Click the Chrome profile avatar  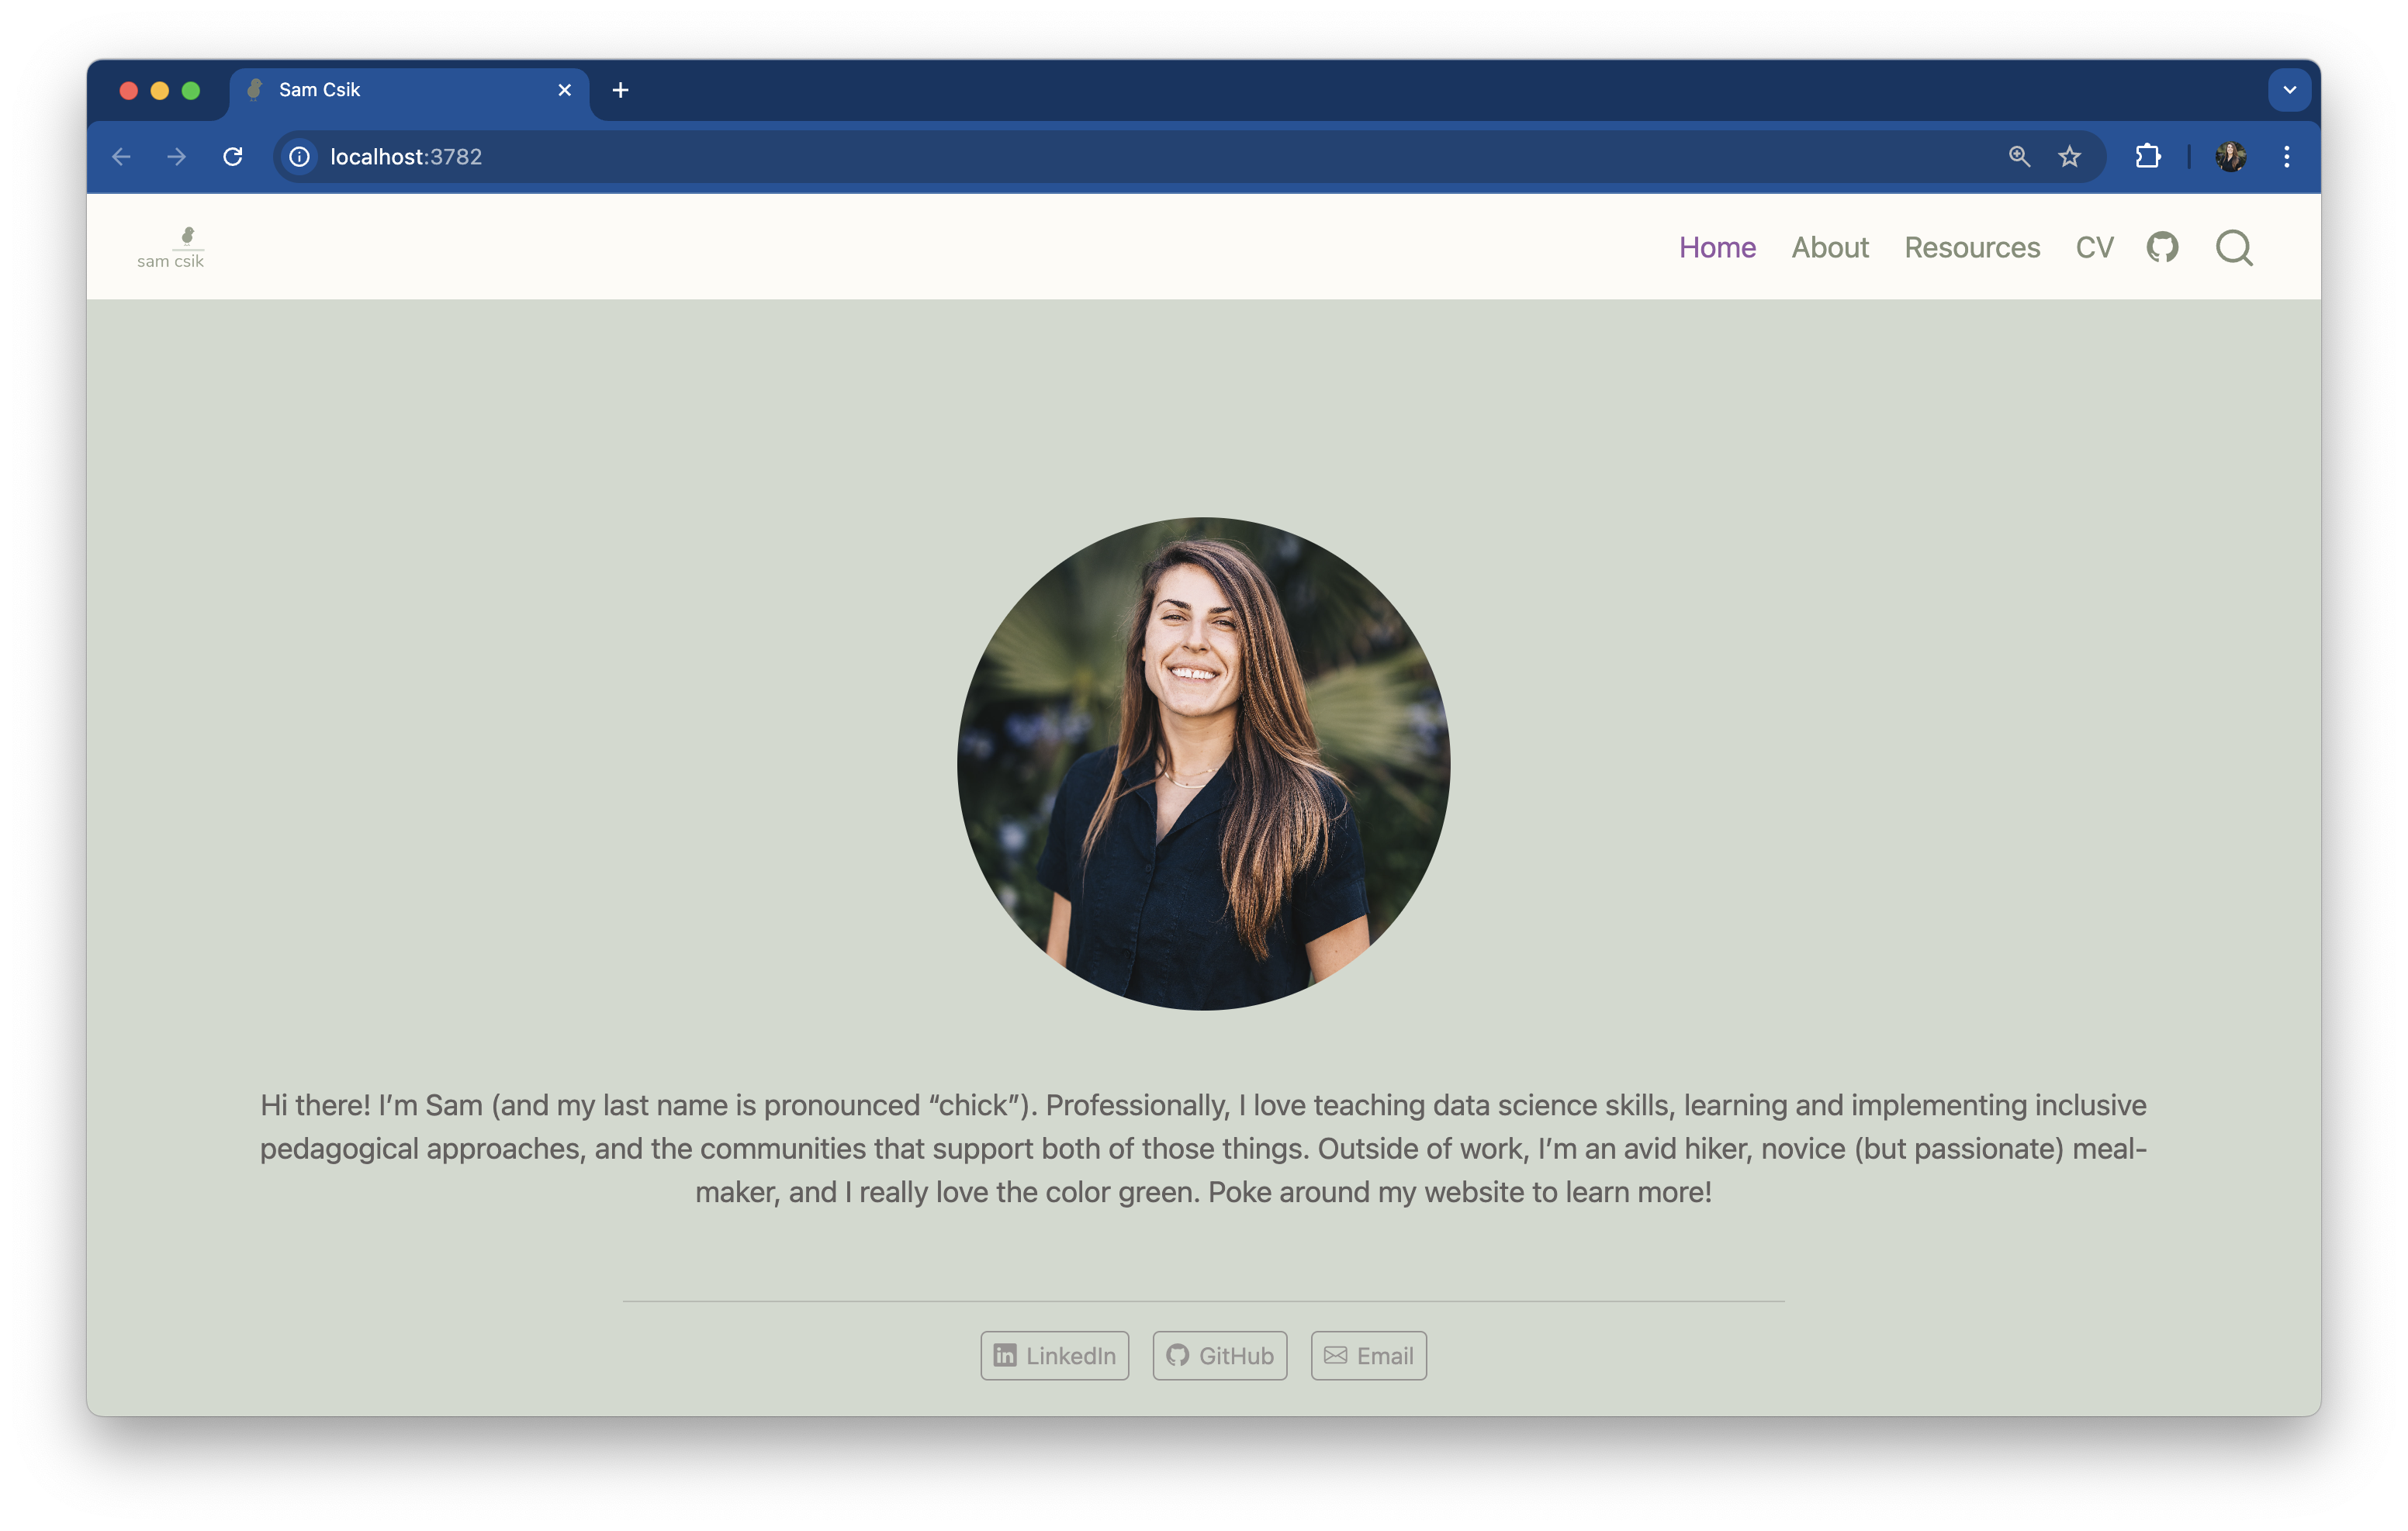pyautogui.click(x=2230, y=157)
